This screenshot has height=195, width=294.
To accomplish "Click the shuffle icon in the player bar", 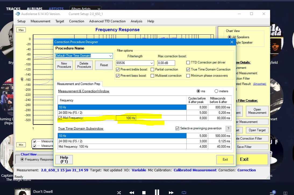I will coord(119,193).
